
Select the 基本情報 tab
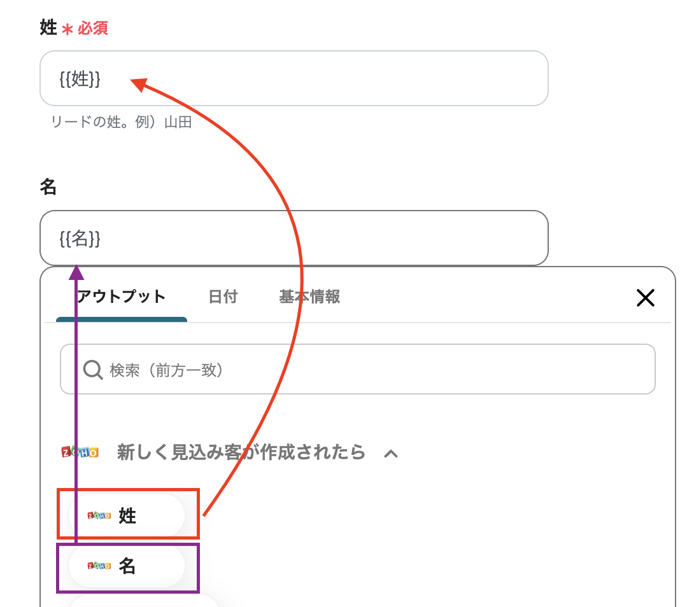tap(309, 297)
